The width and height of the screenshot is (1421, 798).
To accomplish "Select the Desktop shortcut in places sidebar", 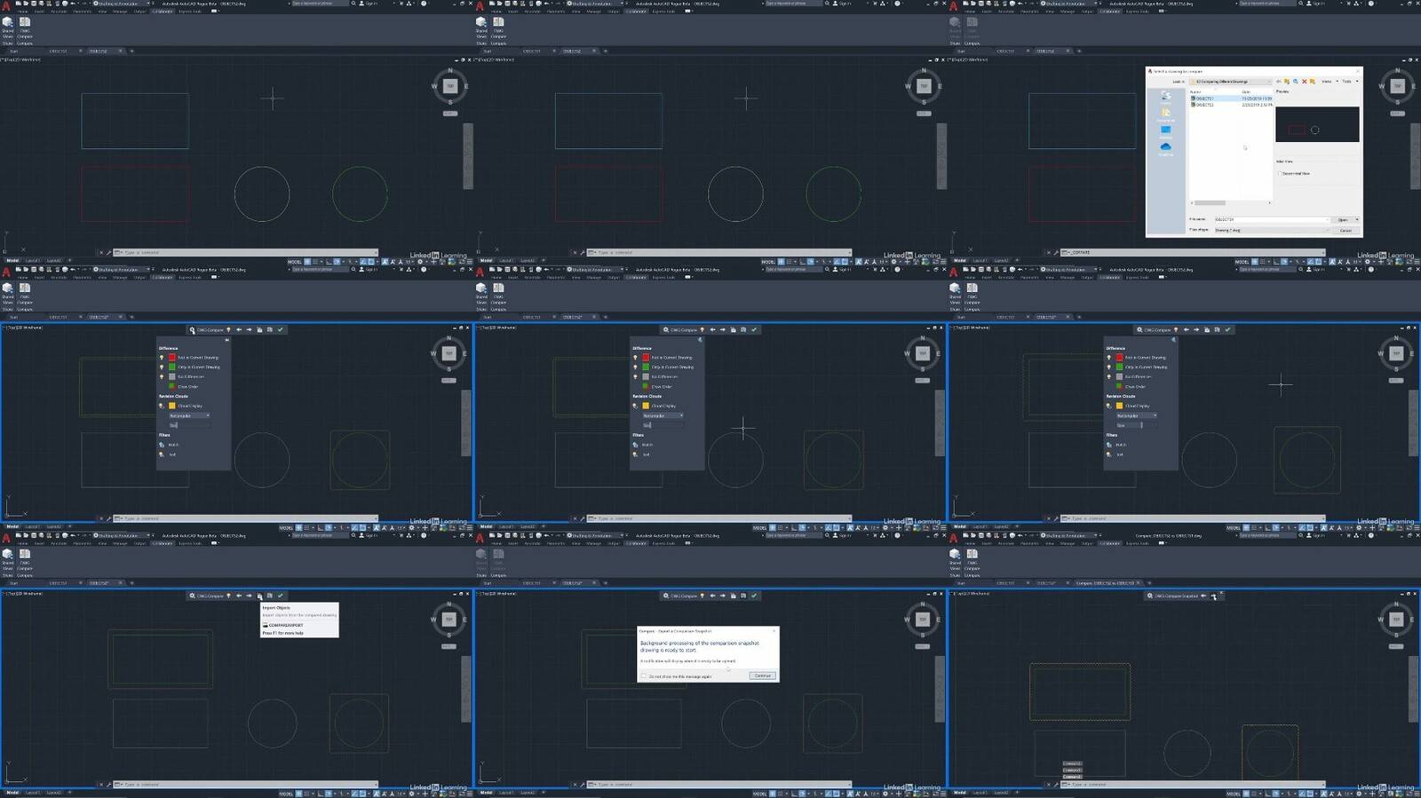I will tap(1166, 131).
